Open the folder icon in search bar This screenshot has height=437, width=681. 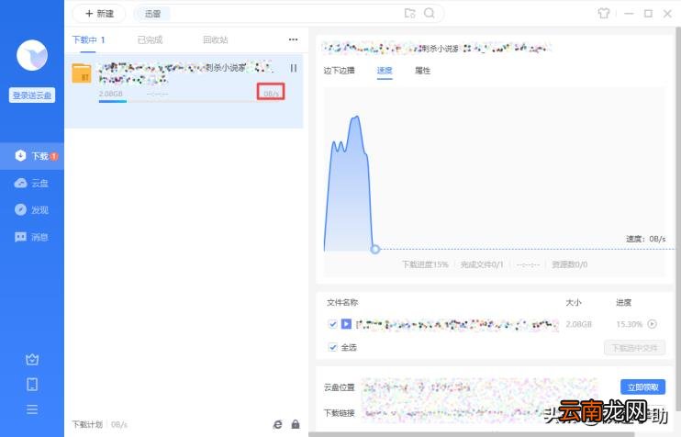point(409,14)
